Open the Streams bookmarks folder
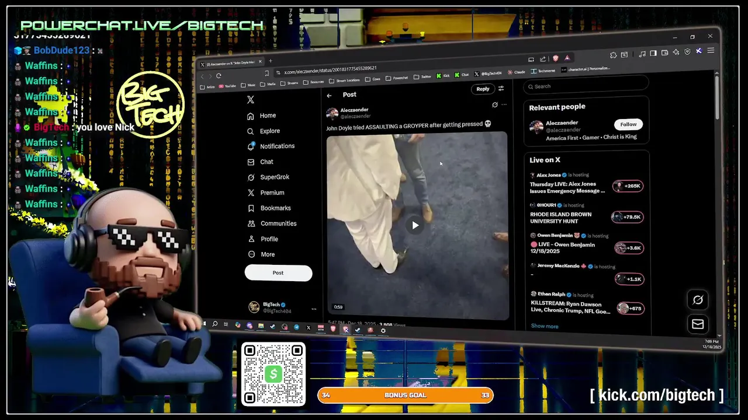 (x=289, y=83)
